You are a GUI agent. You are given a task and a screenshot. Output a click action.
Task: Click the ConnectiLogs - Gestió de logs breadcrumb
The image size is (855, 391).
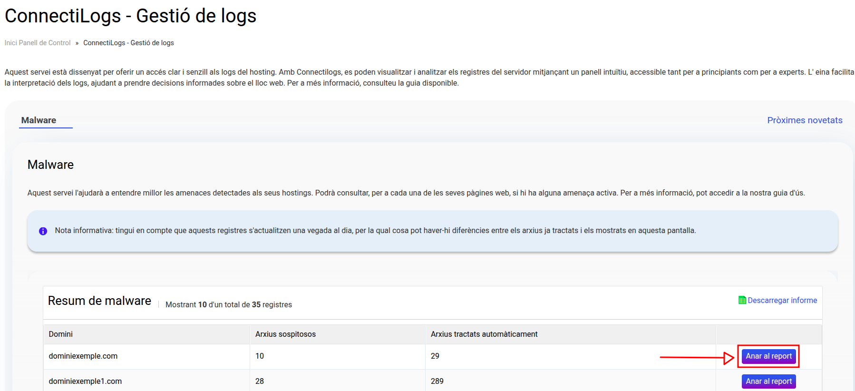click(x=128, y=43)
